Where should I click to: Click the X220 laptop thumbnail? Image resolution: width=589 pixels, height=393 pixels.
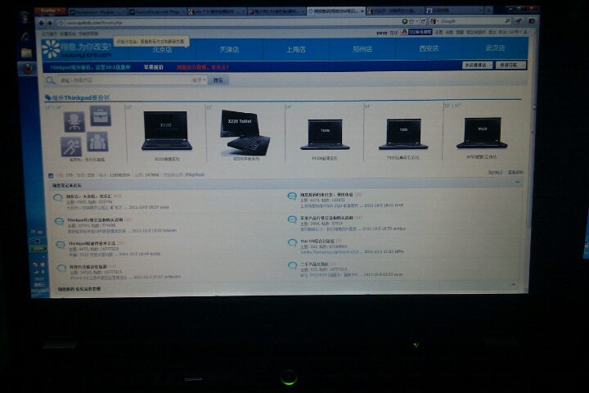point(166,131)
